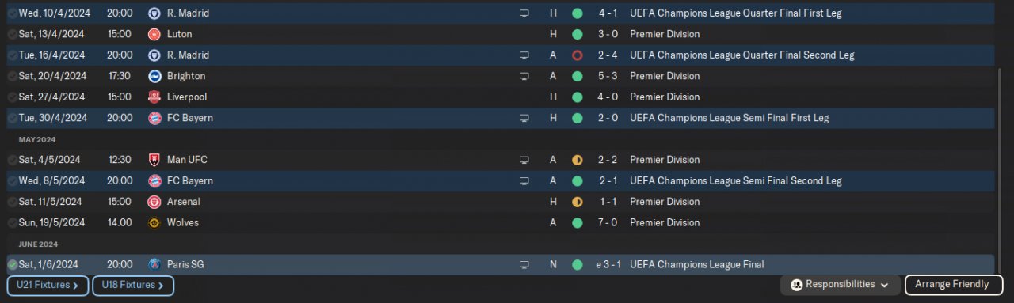Toggle the checkmark beside the FC Bayern fixture on 30/4/2024
Screen dimensions: 1014x303
point(12,118)
